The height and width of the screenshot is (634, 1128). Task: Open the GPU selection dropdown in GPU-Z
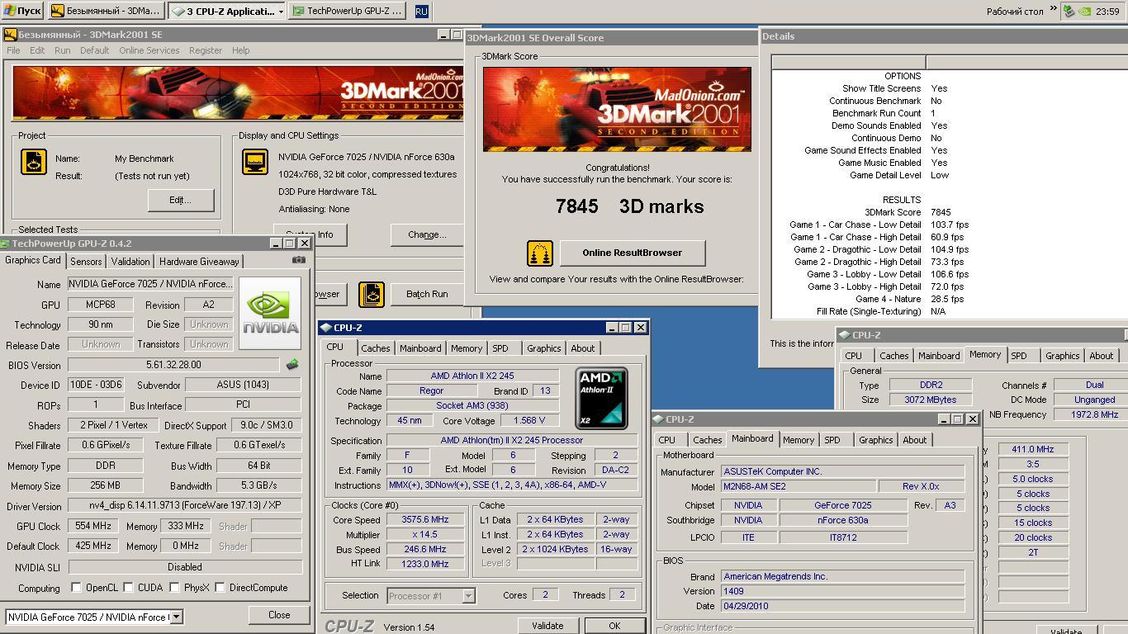(176, 617)
